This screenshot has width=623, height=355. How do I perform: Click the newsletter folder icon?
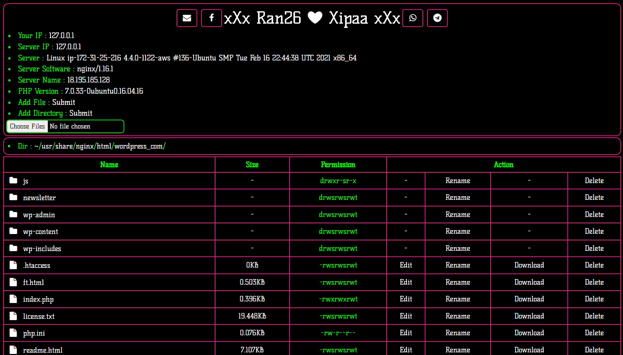click(x=13, y=197)
